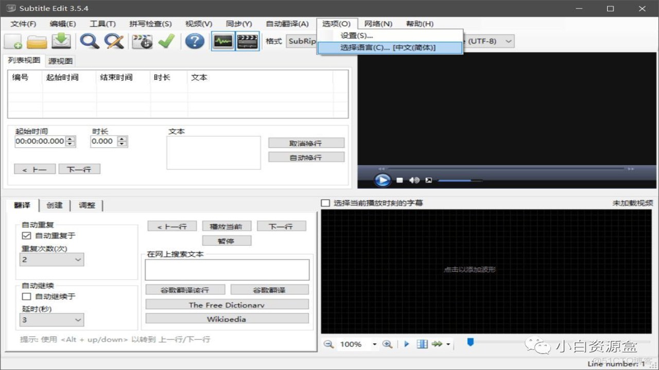Click the 播放当前 button

[x=227, y=226]
